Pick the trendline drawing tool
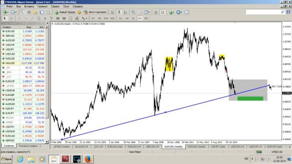The image size is (292, 164). click(x=32, y=18)
